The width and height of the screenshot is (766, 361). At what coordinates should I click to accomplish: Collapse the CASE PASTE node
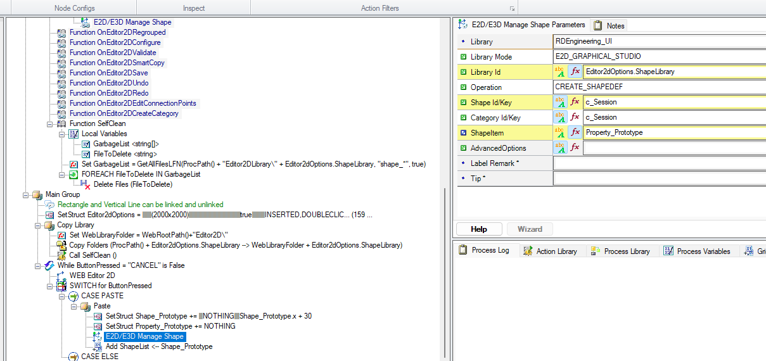tap(62, 296)
